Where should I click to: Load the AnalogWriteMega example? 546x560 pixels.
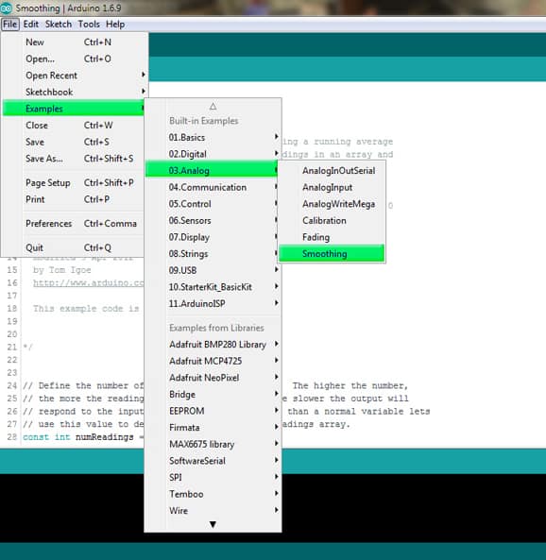tap(332, 204)
